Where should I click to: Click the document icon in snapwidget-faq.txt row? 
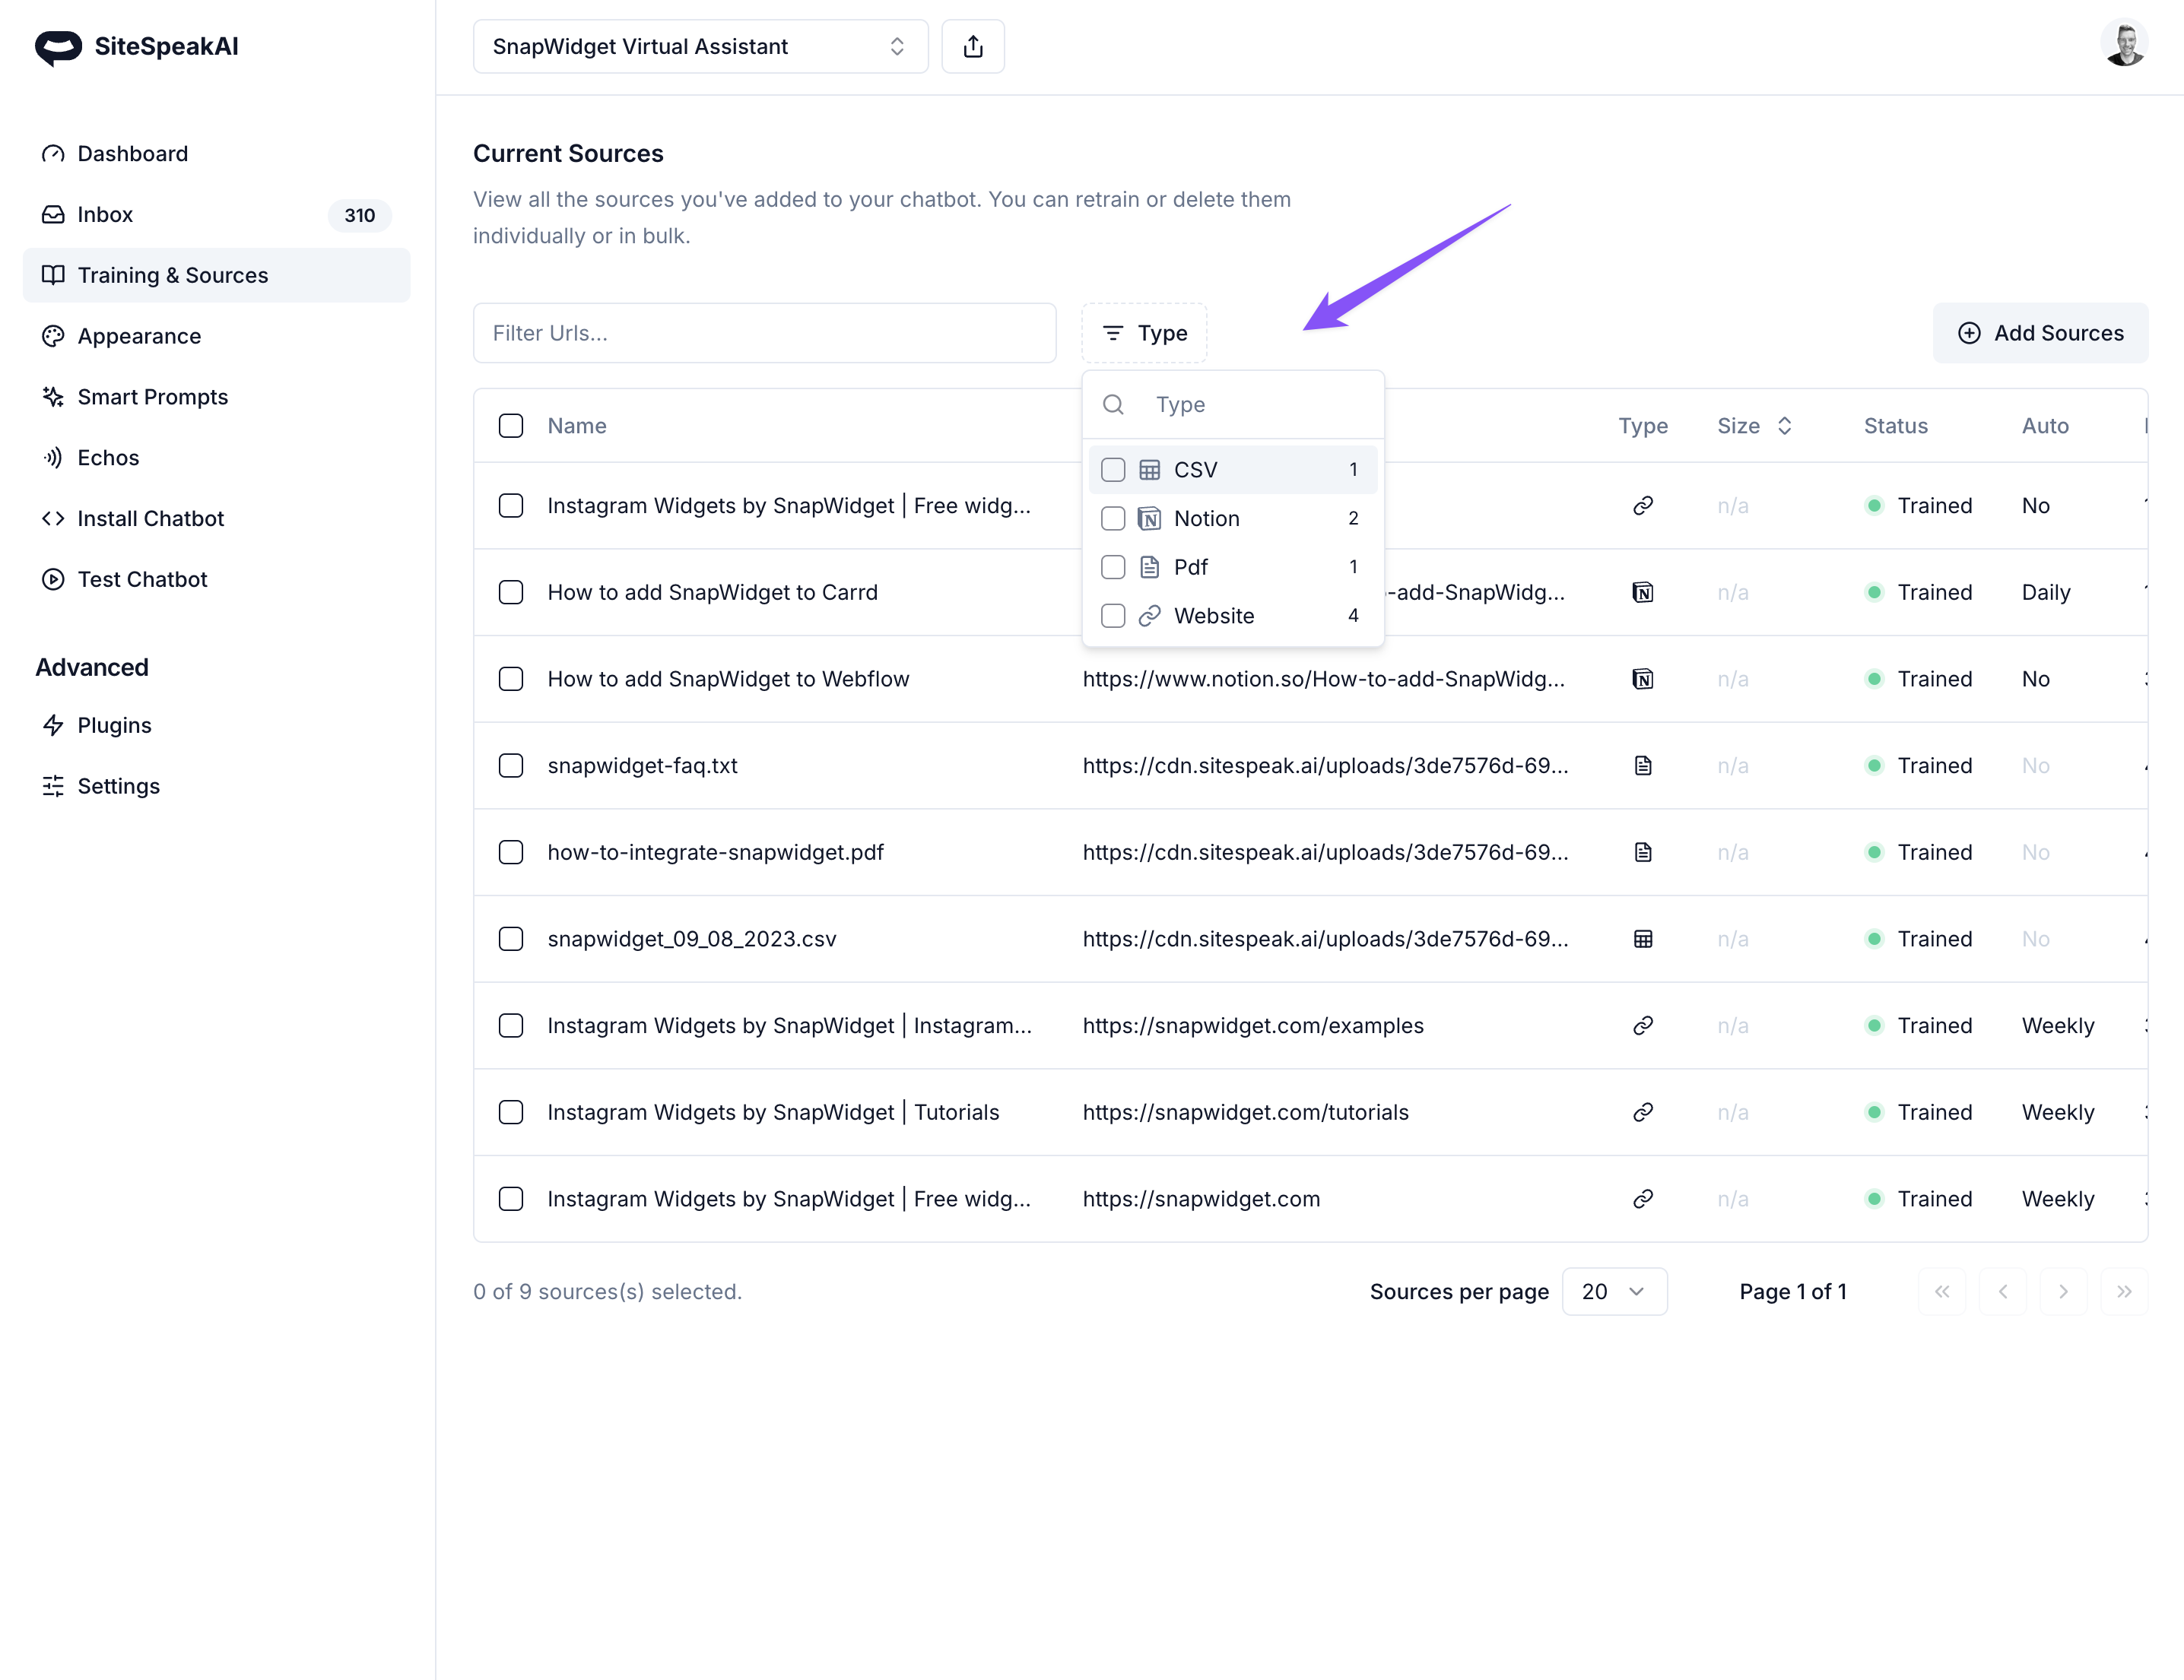pos(1642,766)
